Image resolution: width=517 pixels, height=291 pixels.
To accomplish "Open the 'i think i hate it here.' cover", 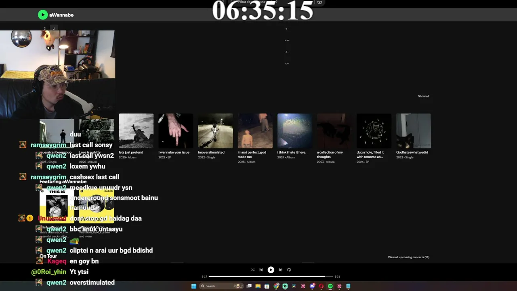I will click(294, 131).
